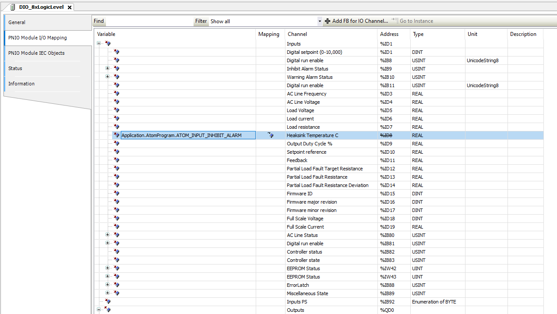557x314 pixels.
Task: Go to the Information tab
Action: 21,84
